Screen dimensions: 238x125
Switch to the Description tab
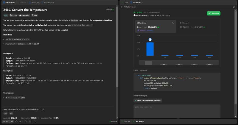point(9,2)
